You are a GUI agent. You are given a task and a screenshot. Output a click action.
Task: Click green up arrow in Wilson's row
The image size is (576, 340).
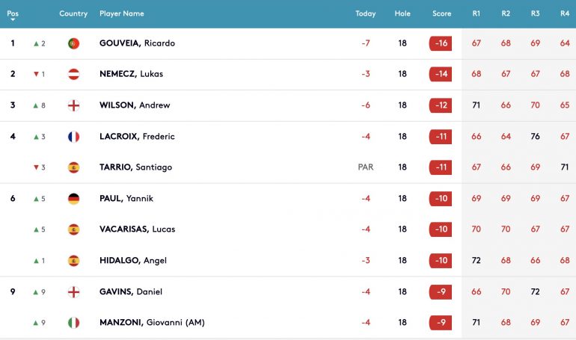[36, 105]
